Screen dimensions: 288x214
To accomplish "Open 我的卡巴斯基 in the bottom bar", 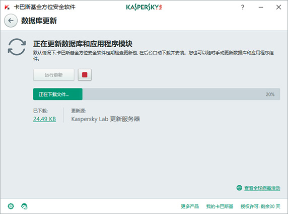I will point(220,206).
